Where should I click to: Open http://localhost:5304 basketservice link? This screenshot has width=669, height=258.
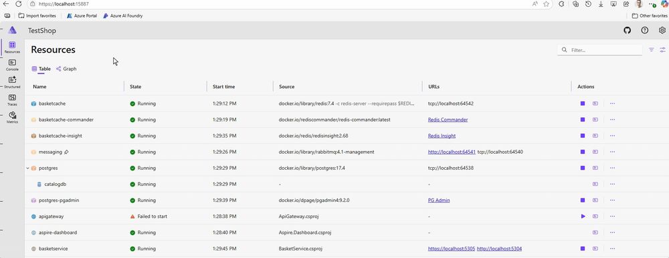(x=499, y=249)
